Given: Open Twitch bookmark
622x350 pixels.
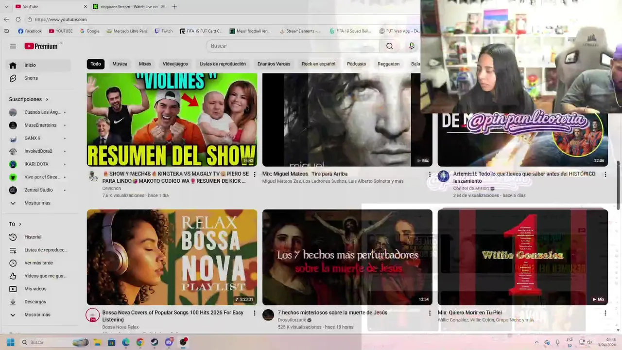Looking at the screenshot, I should pos(164,31).
